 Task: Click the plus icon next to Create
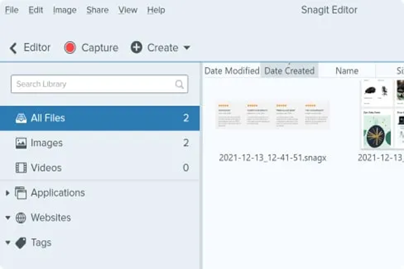tap(137, 48)
